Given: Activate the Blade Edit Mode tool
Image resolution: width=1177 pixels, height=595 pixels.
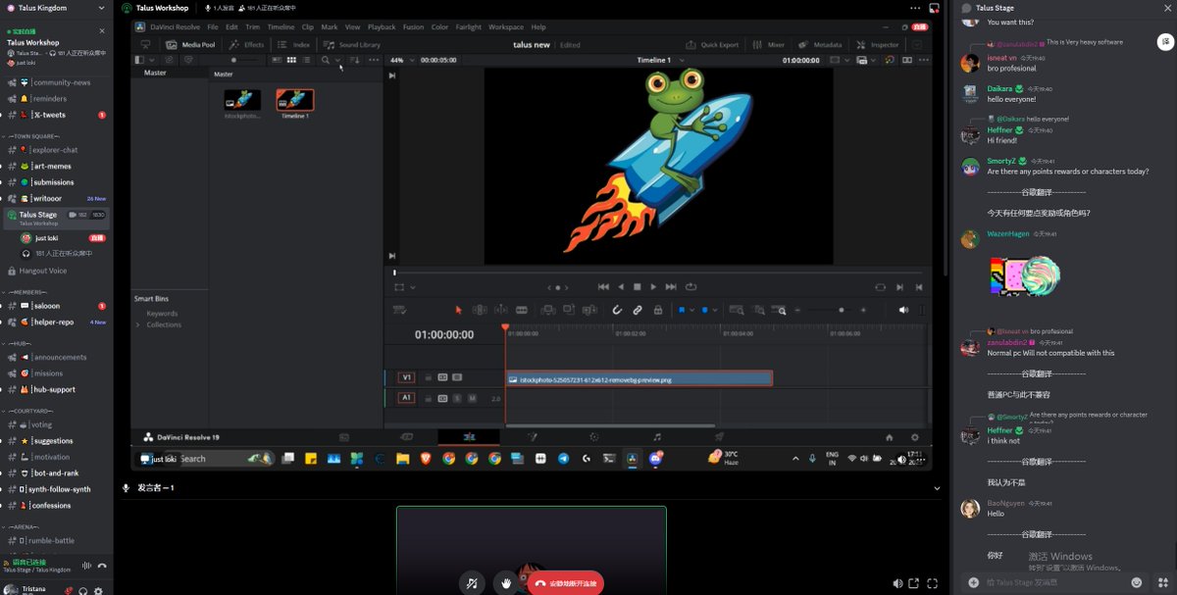Looking at the screenshot, I should pyautogui.click(x=522, y=310).
